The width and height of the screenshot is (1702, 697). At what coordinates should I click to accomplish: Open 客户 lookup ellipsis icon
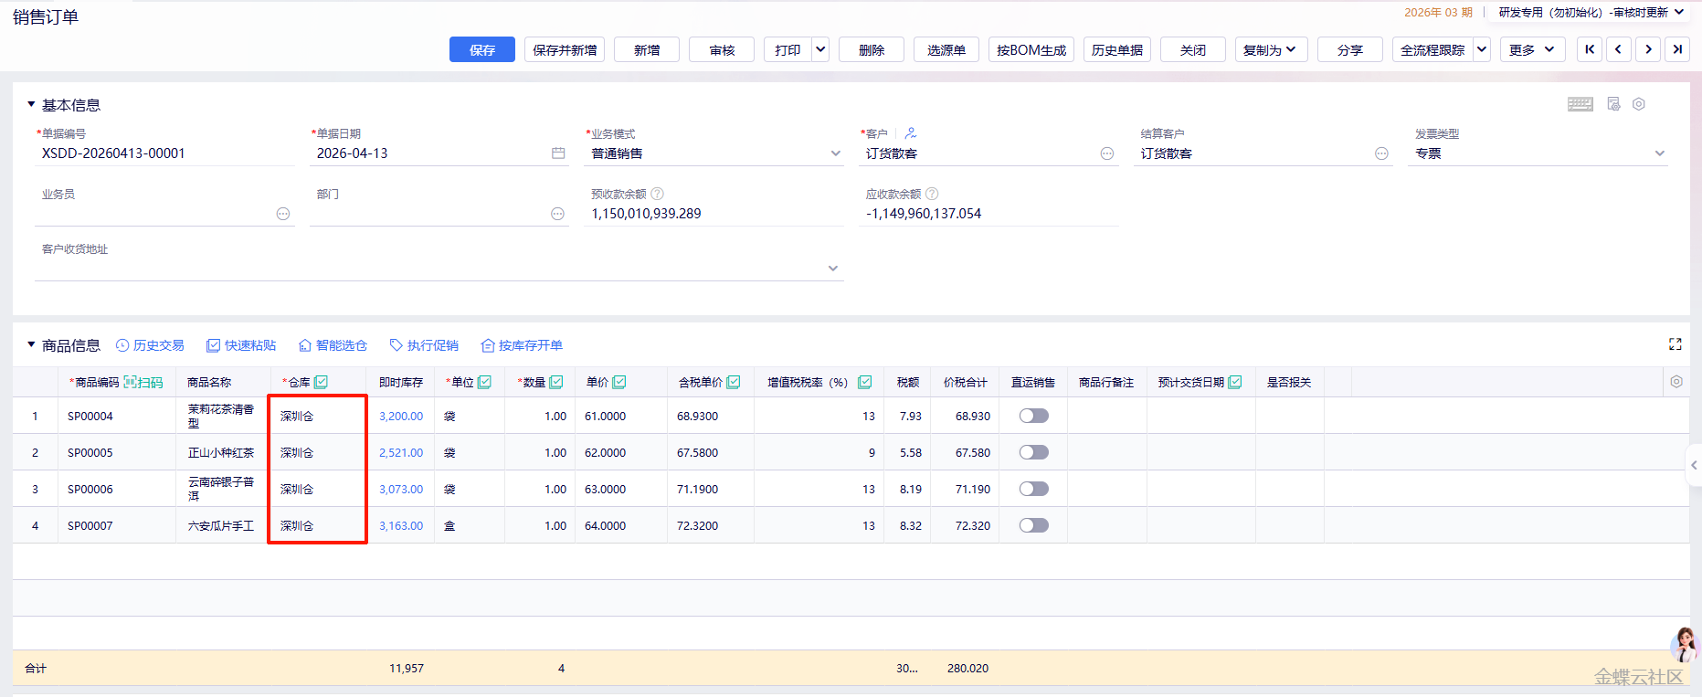pos(1107,153)
